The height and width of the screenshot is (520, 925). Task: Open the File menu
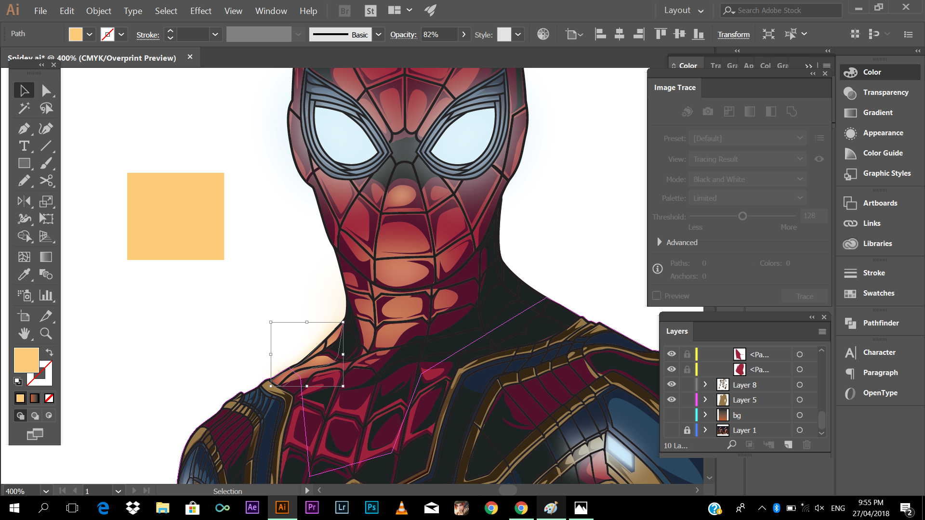click(40, 11)
